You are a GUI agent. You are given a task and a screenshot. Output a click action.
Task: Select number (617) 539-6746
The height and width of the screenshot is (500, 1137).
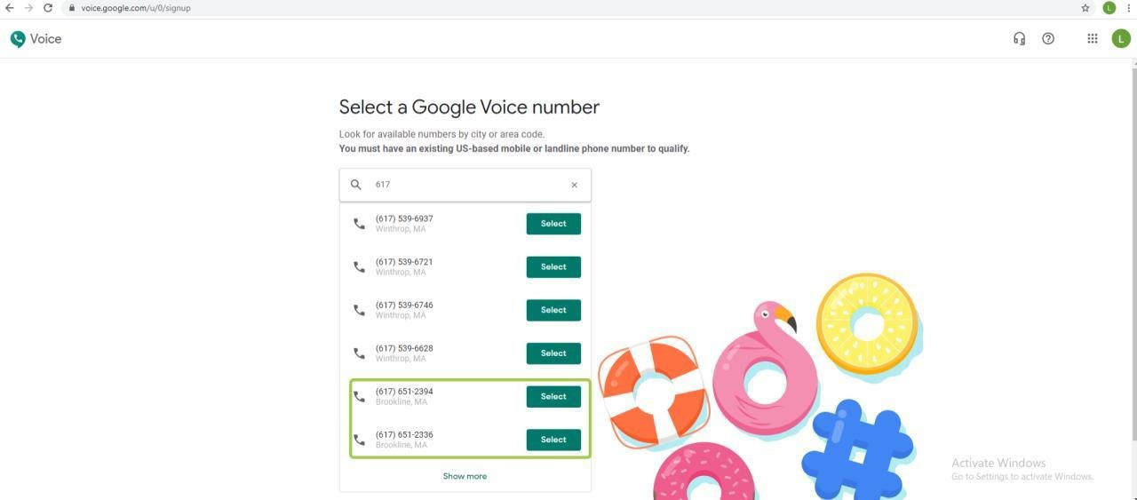(x=553, y=310)
